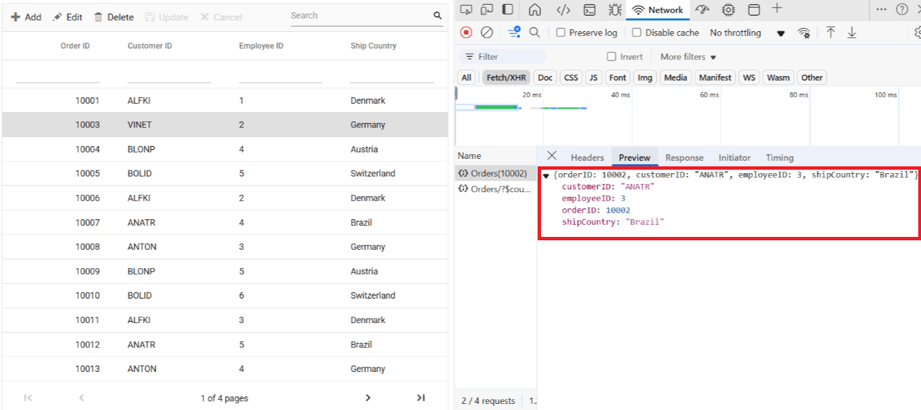921x410 pixels.
Task: Go to next page of grid
Action: (x=368, y=398)
